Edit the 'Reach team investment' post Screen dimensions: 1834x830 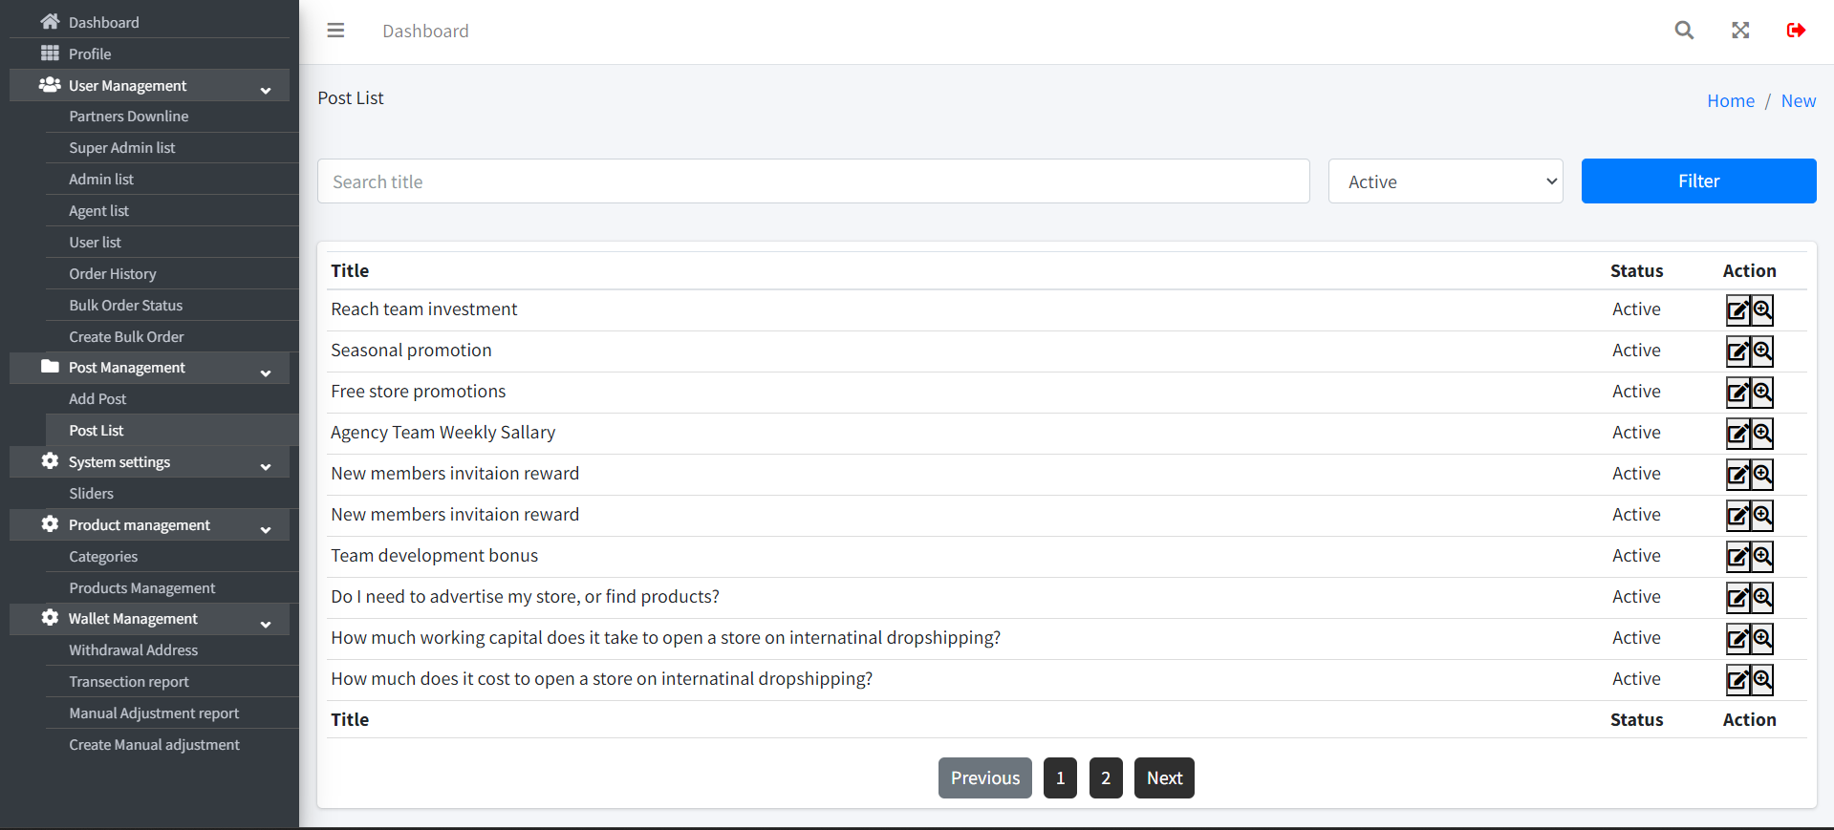(1737, 310)
